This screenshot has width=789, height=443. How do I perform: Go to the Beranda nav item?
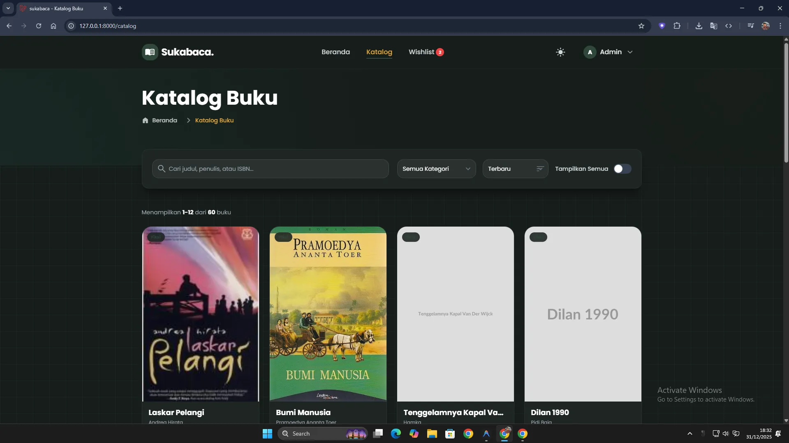[x=335, y=52]
